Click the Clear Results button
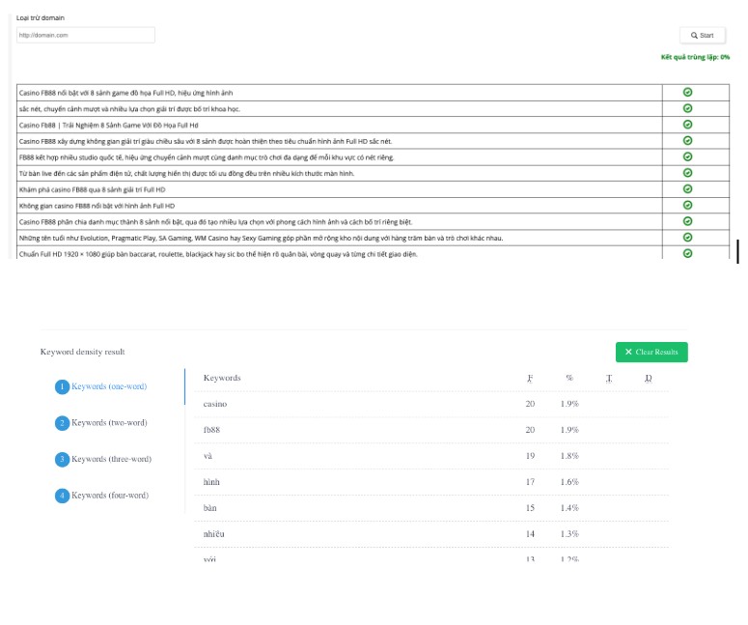The image size is (748, 625). [651, 352]
